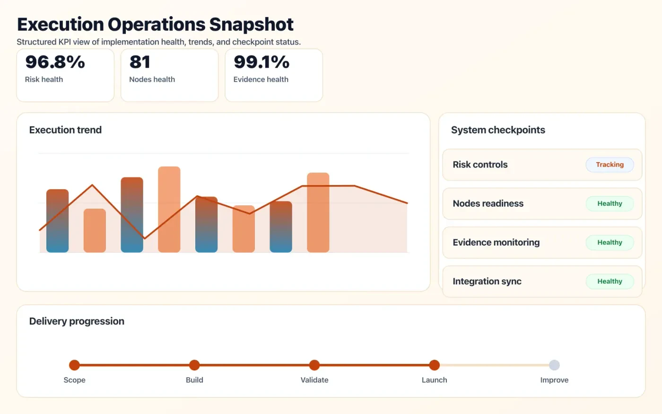Toggle the Tracking badge on Risk controls
The image size is (662, 414).
pyautogui.click(x=610, y=165)
